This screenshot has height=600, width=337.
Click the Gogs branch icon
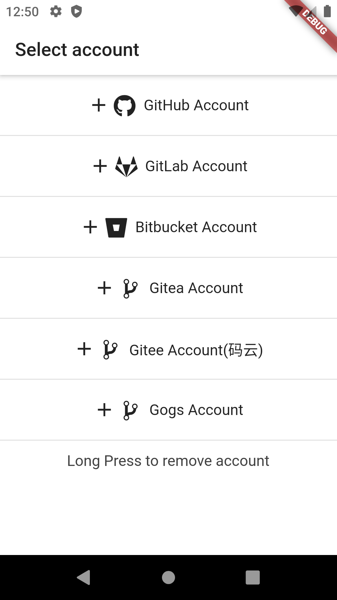point(130,410)
